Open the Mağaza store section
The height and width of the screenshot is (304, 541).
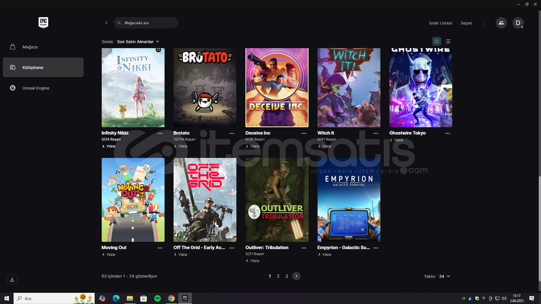click(x=43, y=47)
